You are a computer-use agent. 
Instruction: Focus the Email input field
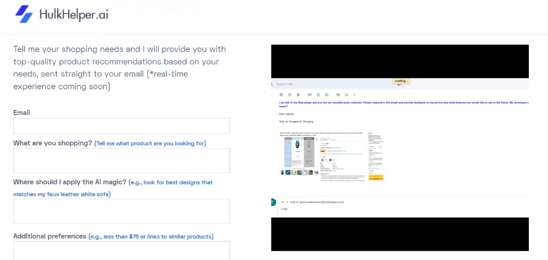[121, 126]
